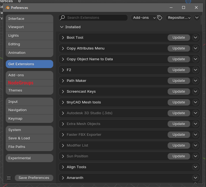Open options dropdown for Bool Tool
Viewport: 206px width, 187px height.
(x=195, y=38)
